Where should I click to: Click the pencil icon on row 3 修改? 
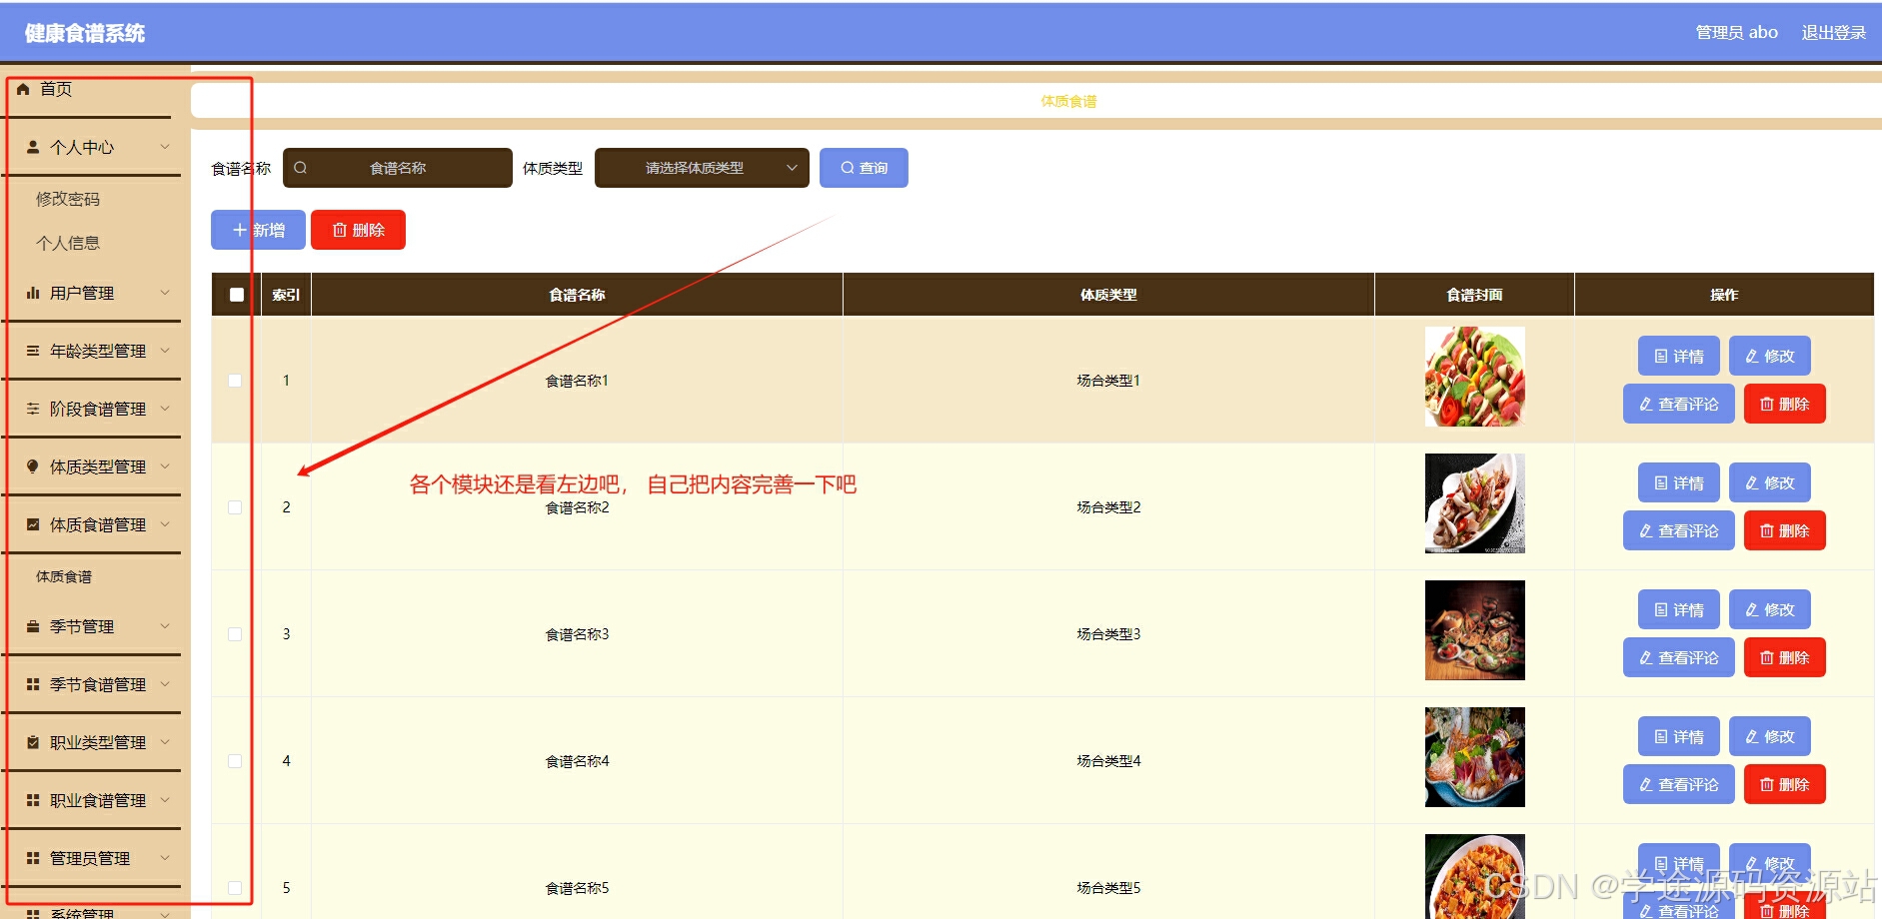coord(1752,609)
